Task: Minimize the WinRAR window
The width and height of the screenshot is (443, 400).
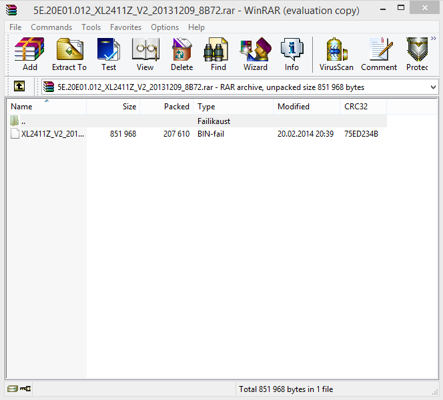Action: (x=383, y=9)
